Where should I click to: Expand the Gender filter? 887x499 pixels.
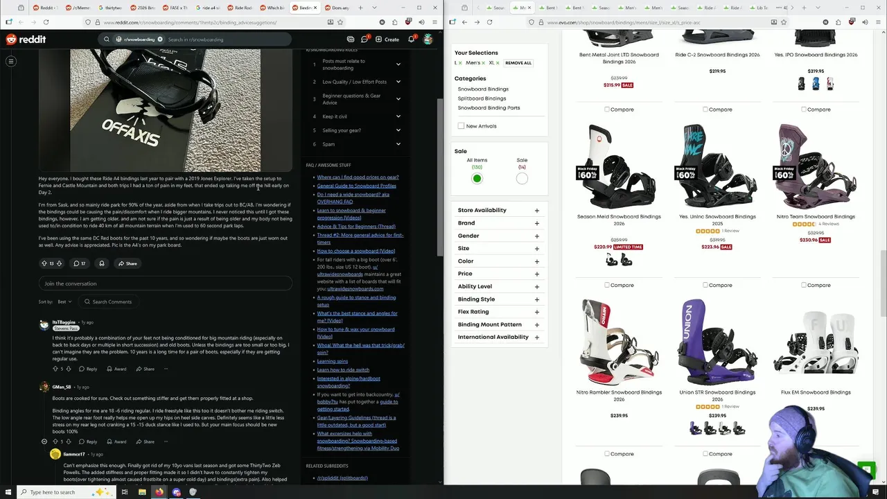pyautogui.click(x=498, y=236)
